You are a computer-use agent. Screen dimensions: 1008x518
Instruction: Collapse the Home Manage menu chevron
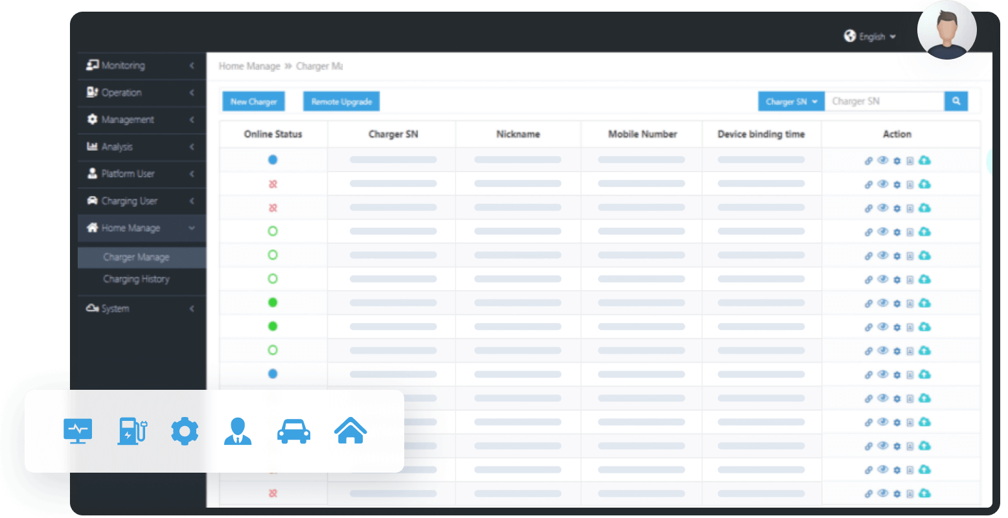tap(191, 228)
